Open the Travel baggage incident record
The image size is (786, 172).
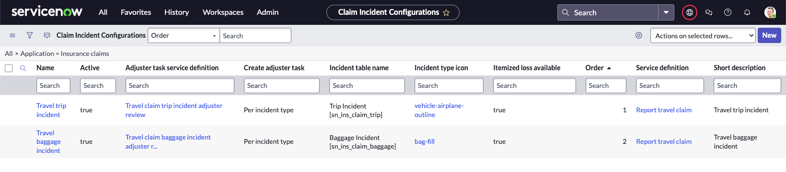coord(48,142)
